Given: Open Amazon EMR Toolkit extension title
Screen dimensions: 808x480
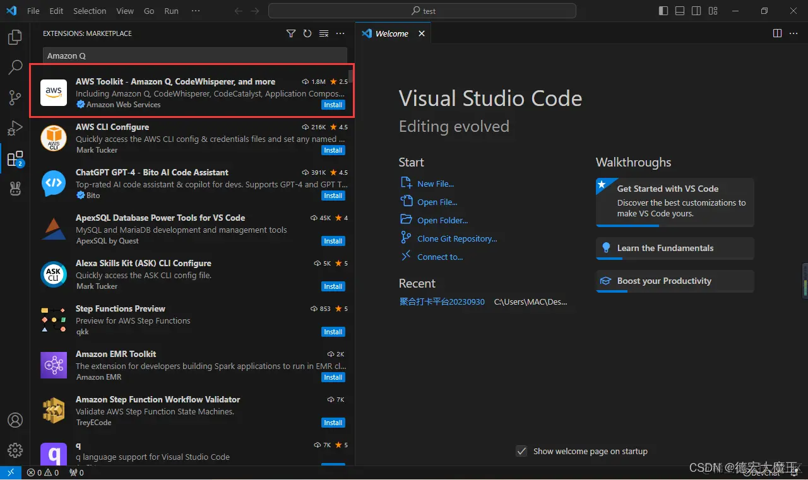Looking at the screenshot, I should click(x=116, y=354).
